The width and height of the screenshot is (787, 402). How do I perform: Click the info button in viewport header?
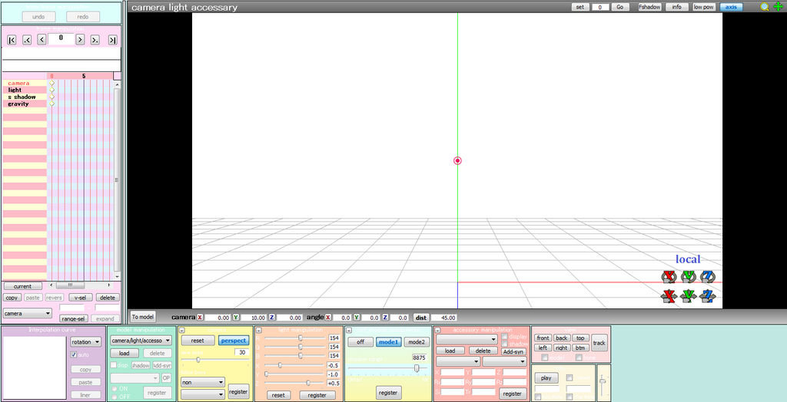click(677, 7)
